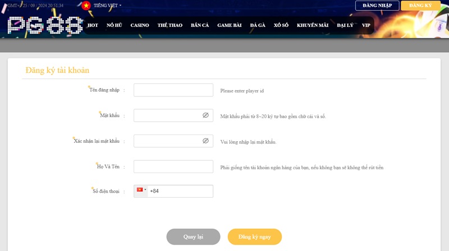Open the Đại Lý menu item
The height and width of the screenshot is (251, 449).
(345, 25)
